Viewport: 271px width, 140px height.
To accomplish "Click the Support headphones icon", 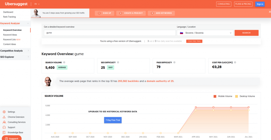I will pos(4,127).
